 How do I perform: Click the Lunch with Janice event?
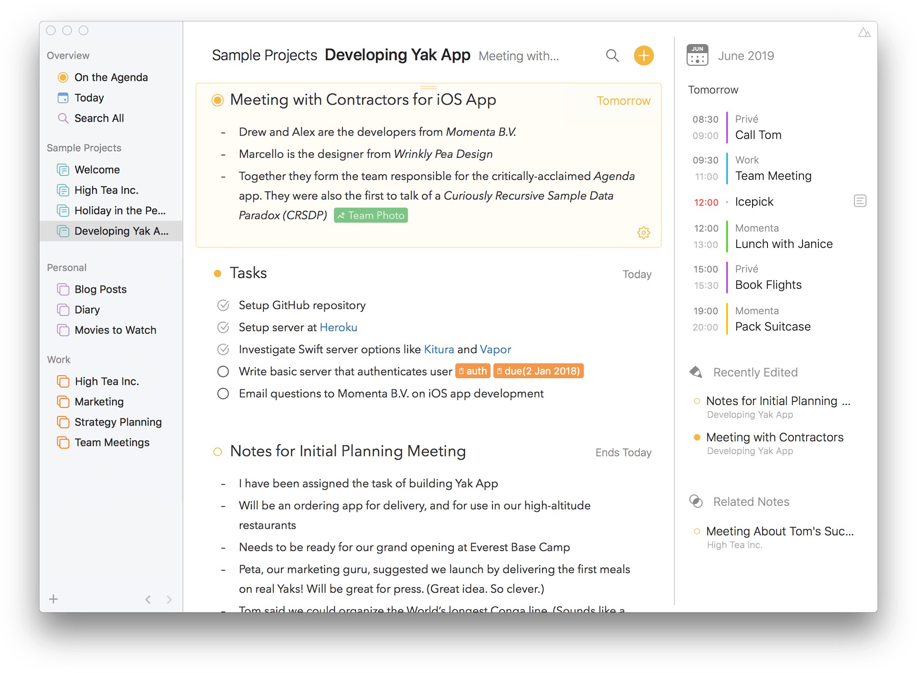point(783,244)
